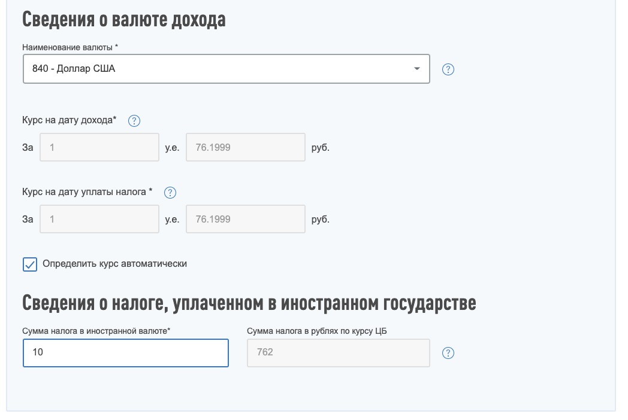The height and width of the screenshot is (420, 628).
Task: Click the 'Сведения о валюте дохода' heading
Action: [124, 19]
